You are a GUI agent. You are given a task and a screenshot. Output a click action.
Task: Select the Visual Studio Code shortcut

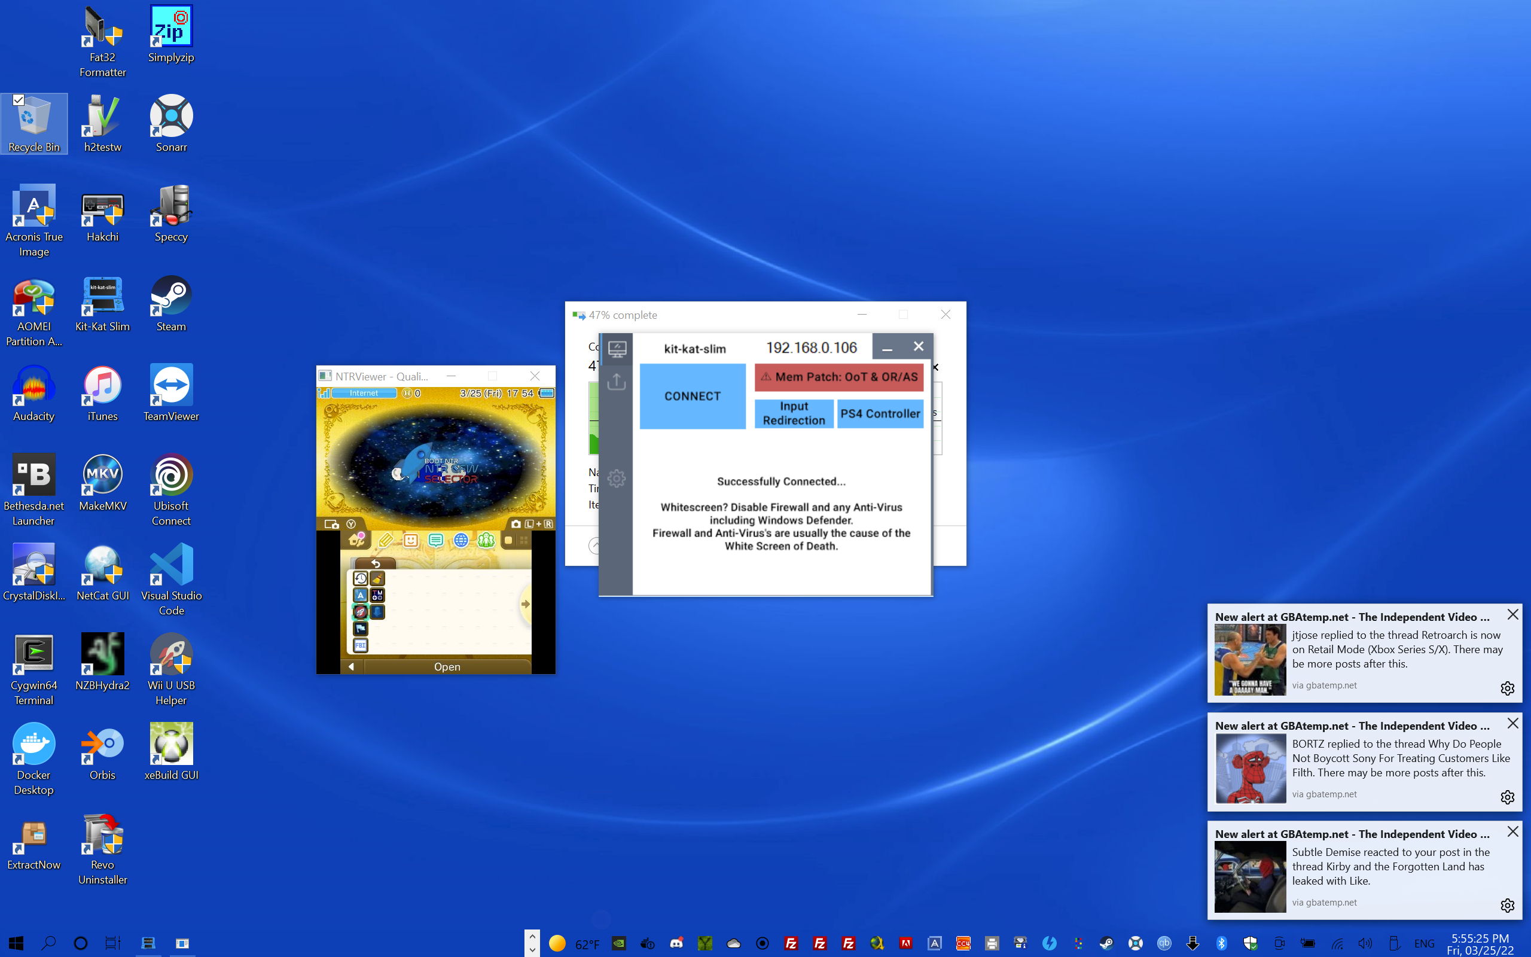[171, 580]
